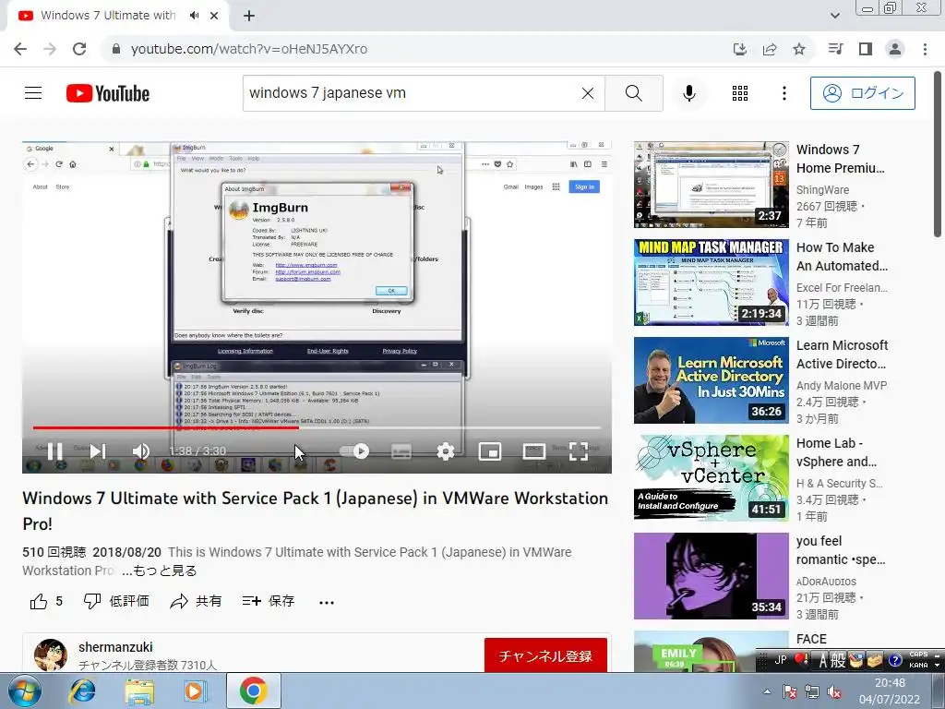Reload the page with the refresh icon

coord(79,49)
